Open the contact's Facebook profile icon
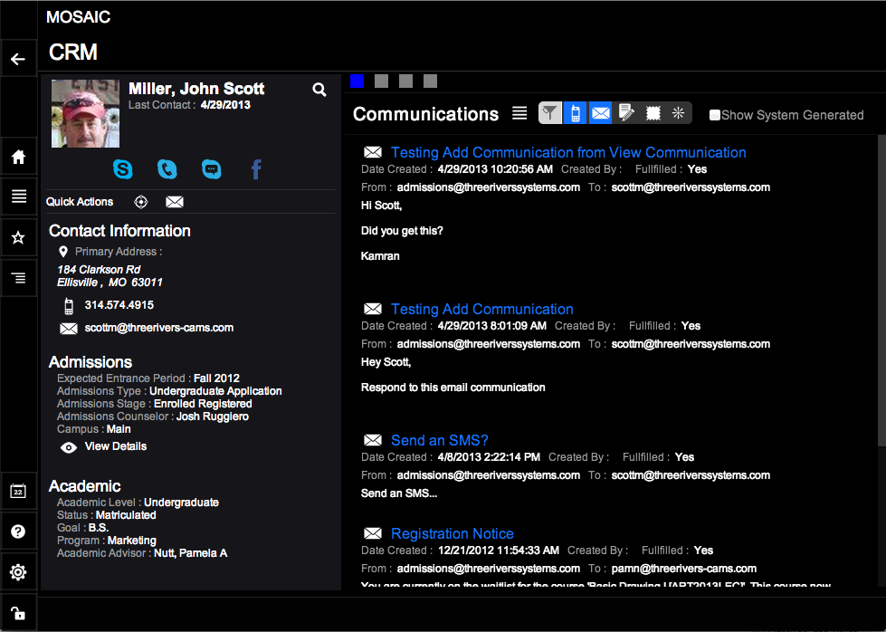The width and height of the screenshot is (886, 632). [x=256, y=169]
